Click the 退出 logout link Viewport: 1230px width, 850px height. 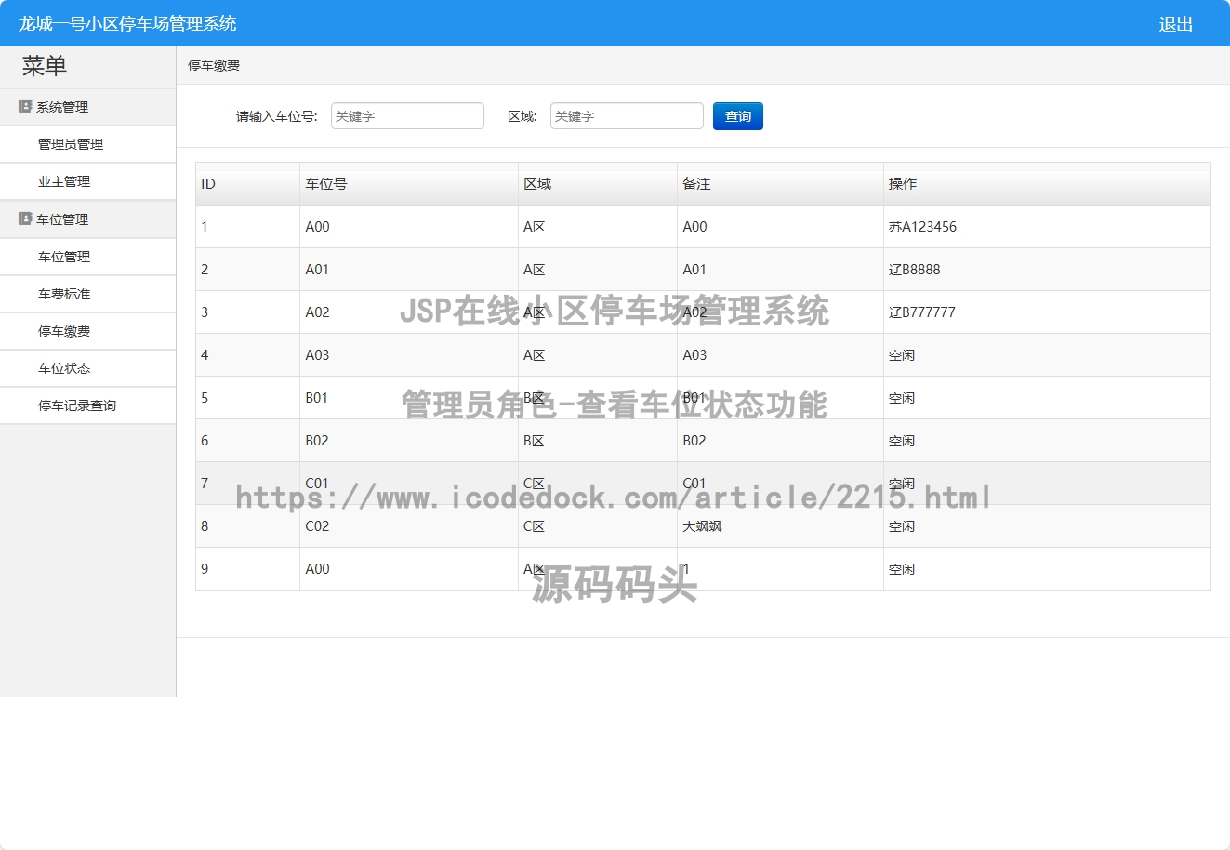[1176, 24]
